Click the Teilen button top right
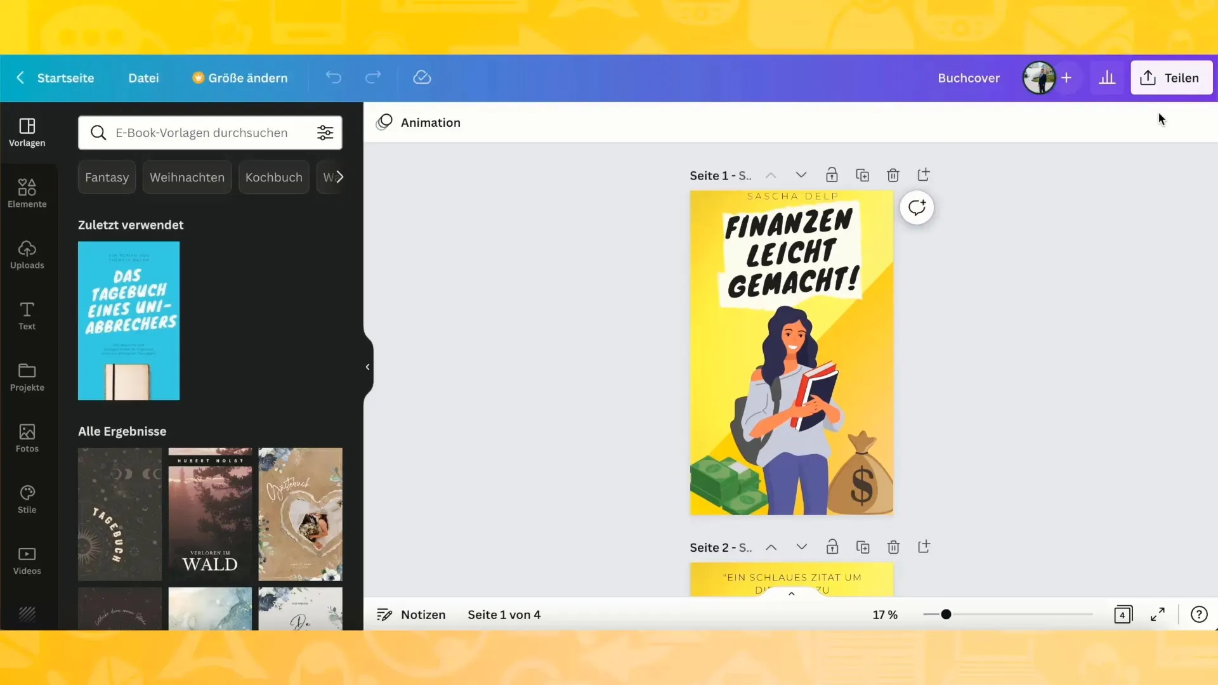The width and height of the screenshot is (1218, 685). [1170, 77]
